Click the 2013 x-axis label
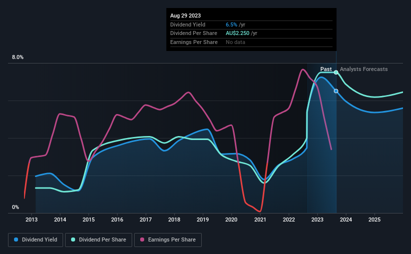The width and height of the screenshot is (411, 254). (32, 219)
